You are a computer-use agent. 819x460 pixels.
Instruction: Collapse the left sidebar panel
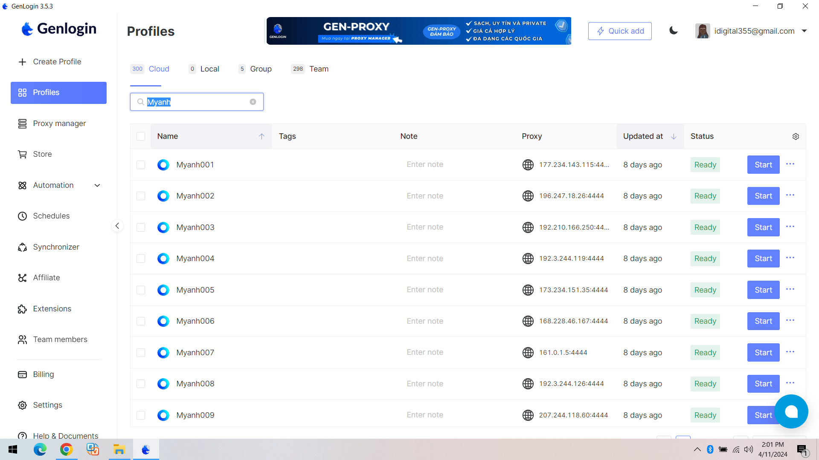117,226
